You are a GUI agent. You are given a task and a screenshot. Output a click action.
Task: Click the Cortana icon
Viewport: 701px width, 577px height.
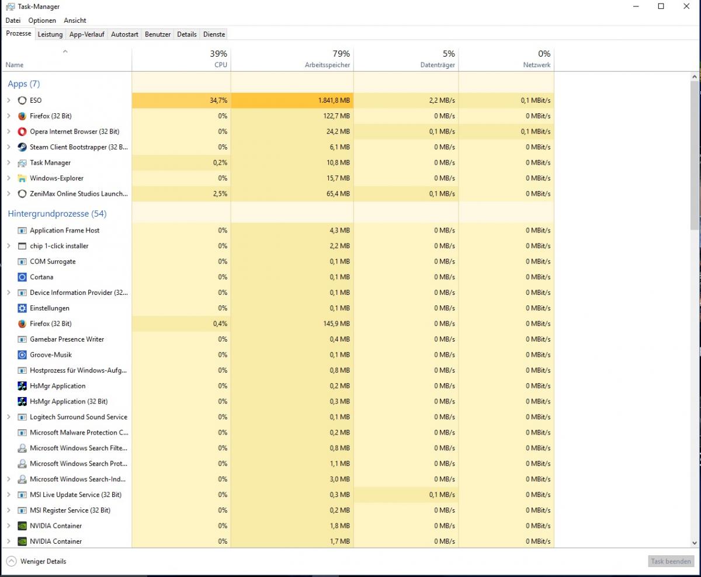(x=22, y=277)
